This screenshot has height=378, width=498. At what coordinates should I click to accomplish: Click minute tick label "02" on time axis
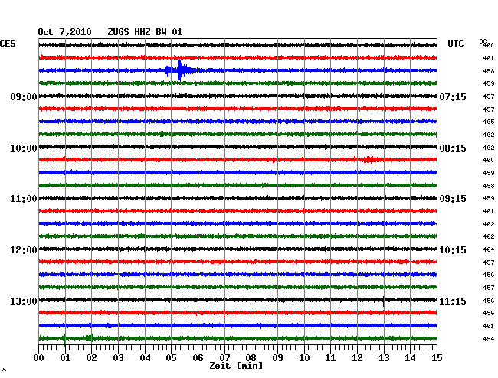(91, 358)
